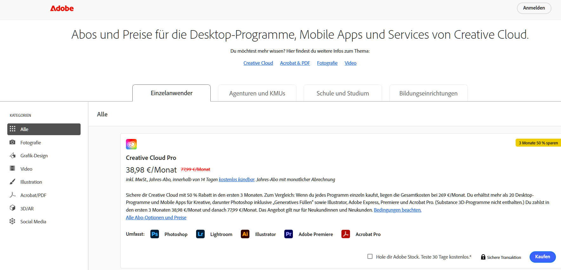Follow the Fotografie info link
561x270 pixels.
coord(327,63)
